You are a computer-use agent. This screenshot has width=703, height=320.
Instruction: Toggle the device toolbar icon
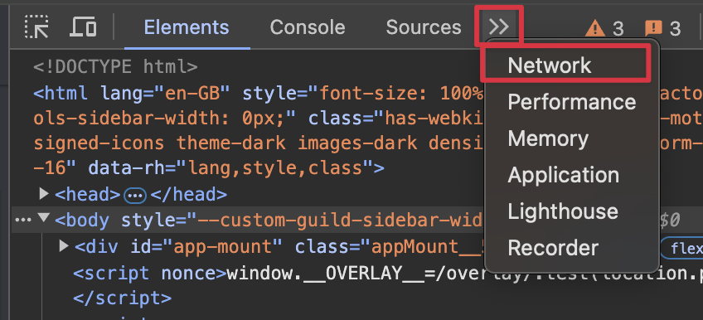pyautogui.click(x=84, y=27)
